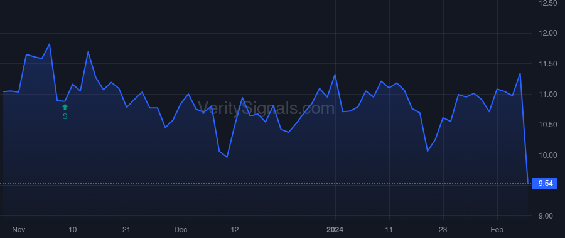Screen dimensions: 565x238
Task: Click the 23 date label
Action: (x=443, y=230)
